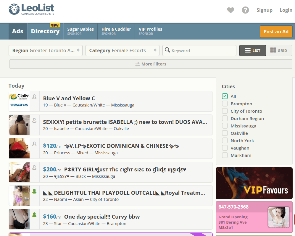Click user icon on JESSY row
Viewport: 295px width, 236px height.
(x=34, y=168)
